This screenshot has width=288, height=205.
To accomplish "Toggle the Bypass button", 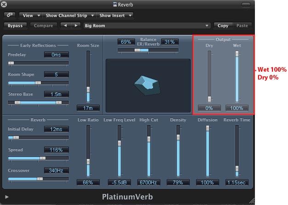I will pos(15,26).
